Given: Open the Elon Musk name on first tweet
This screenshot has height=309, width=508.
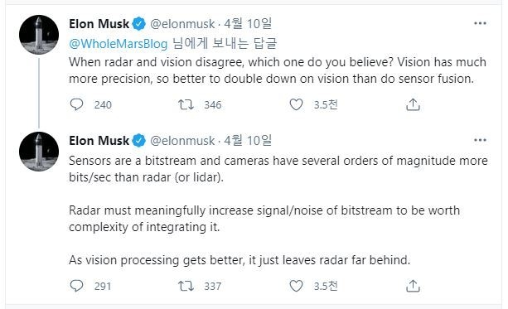Looking at the screenshot, I should tap(99, 24).
